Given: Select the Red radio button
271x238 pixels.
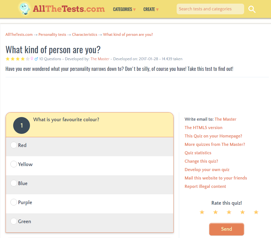Looking at the screenshot, I should (x=14, y=145).
